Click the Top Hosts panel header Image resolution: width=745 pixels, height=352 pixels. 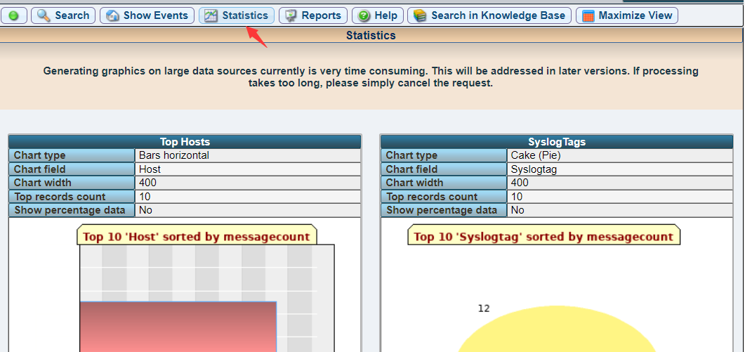(x=185, y=142)
